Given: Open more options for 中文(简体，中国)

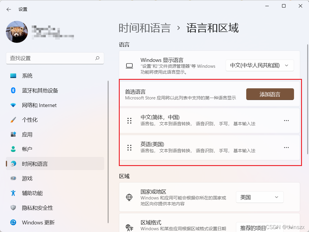Looking at the screenshot, I should pyautogui.click(x=286, y=121).
